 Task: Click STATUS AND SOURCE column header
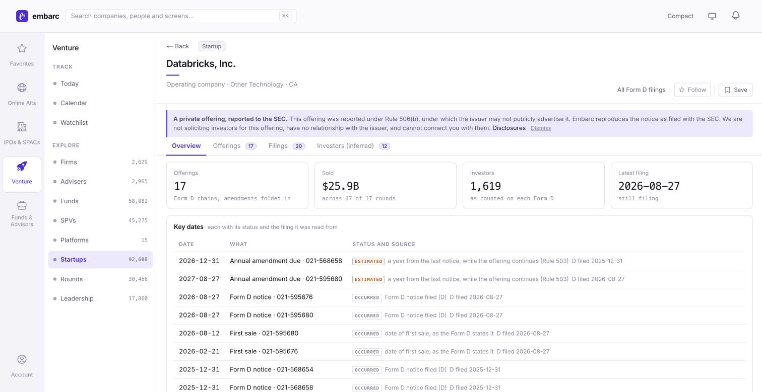pyautogui.click(x=384, y=245)
